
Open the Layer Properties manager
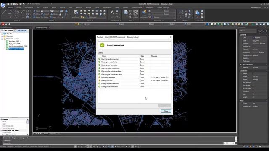point(76,14)
